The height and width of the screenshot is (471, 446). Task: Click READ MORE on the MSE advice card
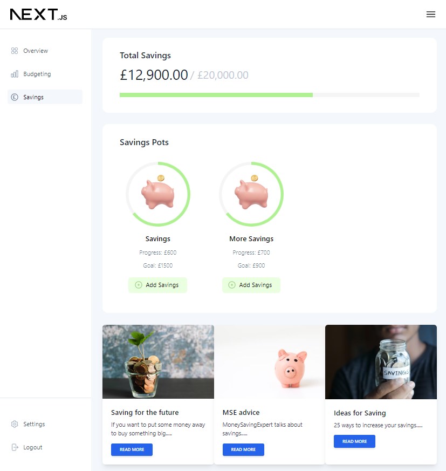243,449
